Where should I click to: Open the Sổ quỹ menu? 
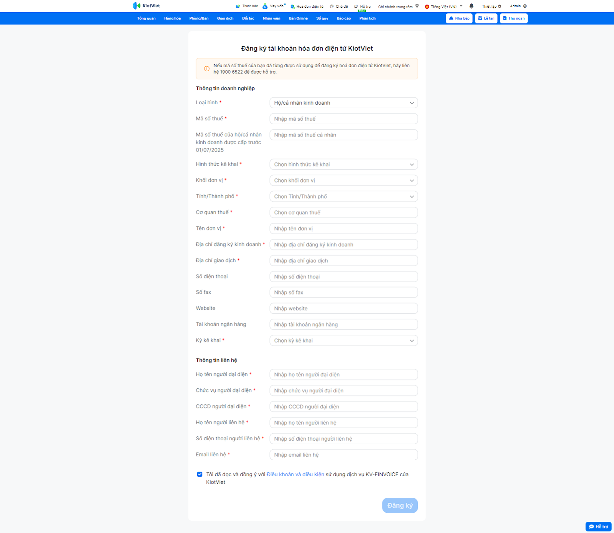coord(322,18)
